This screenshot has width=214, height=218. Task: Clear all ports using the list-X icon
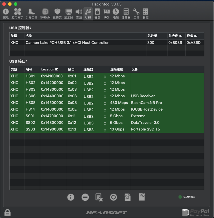pos(99,197)
